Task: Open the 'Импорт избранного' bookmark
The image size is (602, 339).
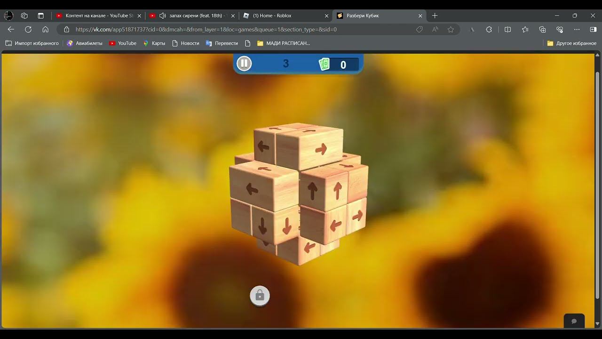Action: (x=32, y=43)
